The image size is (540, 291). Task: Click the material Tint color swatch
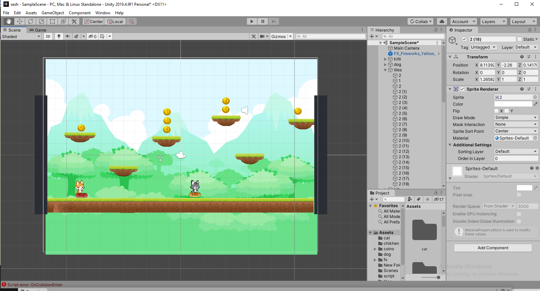pos(524,188)
